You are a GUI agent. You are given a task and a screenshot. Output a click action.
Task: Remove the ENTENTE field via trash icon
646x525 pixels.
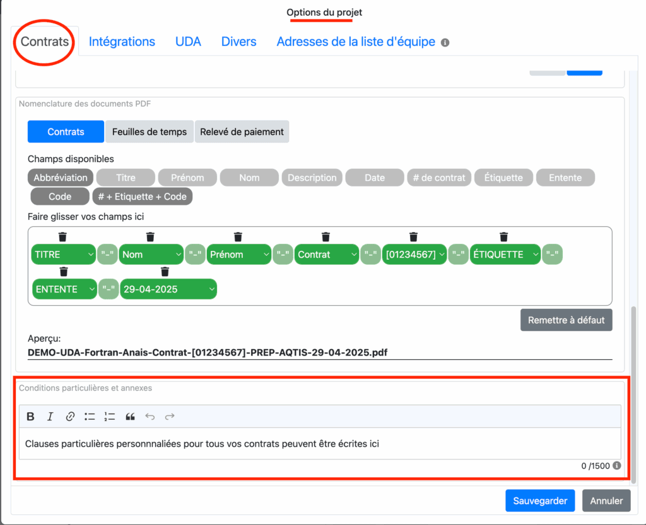(63, 272)
